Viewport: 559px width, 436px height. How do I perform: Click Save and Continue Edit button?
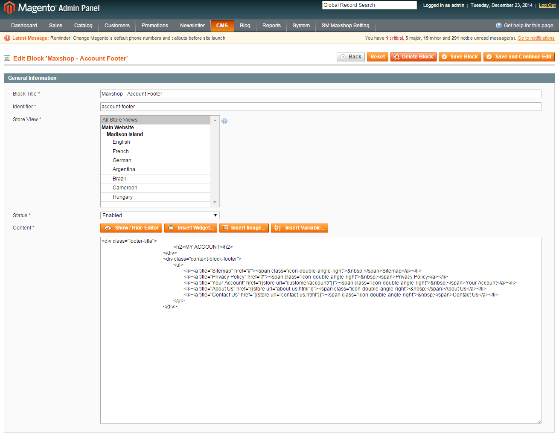click(x=519, y=57)
